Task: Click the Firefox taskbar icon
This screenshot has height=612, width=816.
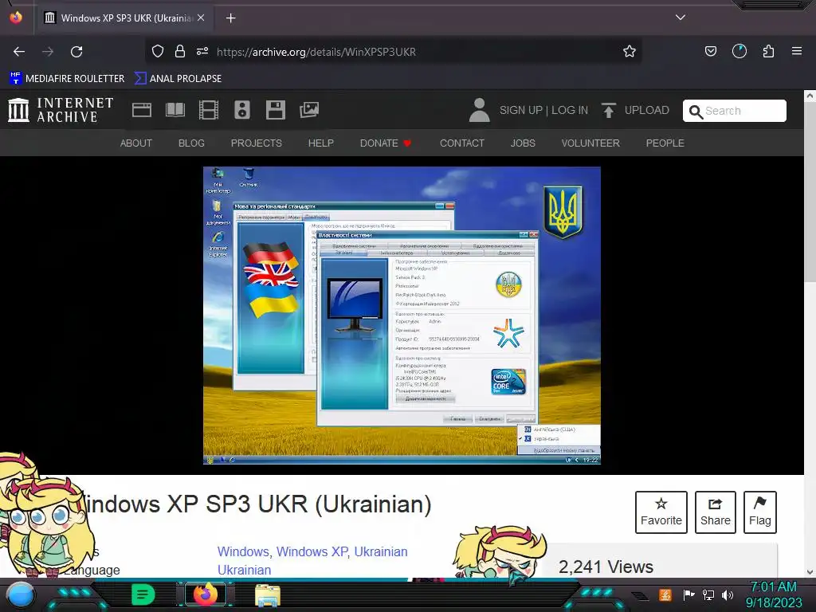Action: click(205, 594)
